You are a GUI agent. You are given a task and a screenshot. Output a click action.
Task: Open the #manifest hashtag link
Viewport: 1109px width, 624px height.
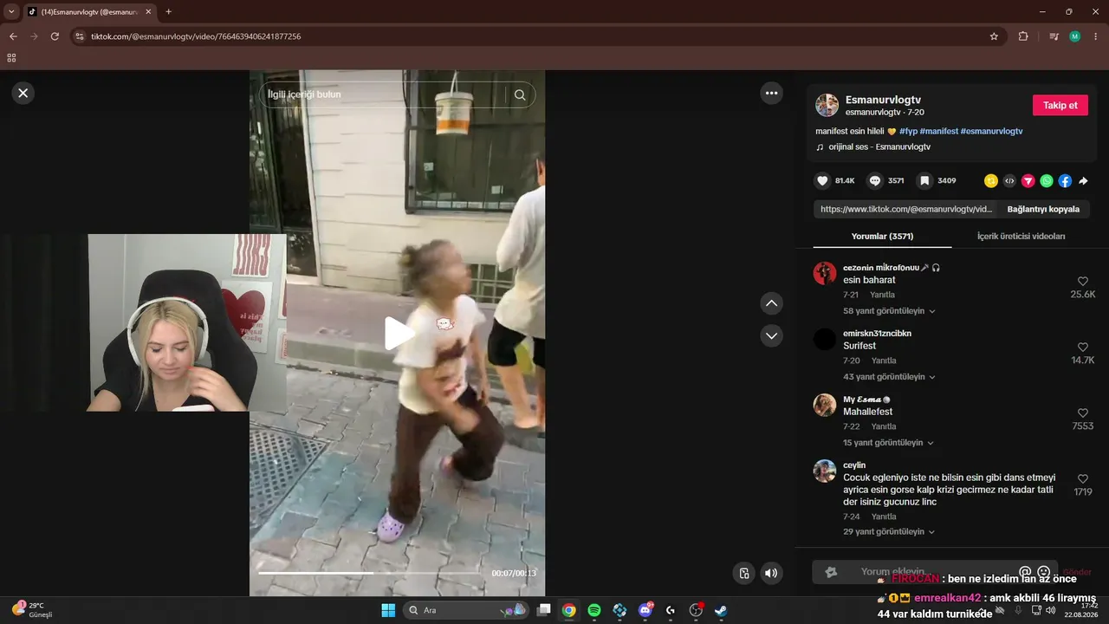[939, 131]
